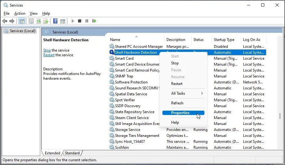The image size is (285, 165).
Task: Select the Spatial Data Service row
Action: point(131,94)
